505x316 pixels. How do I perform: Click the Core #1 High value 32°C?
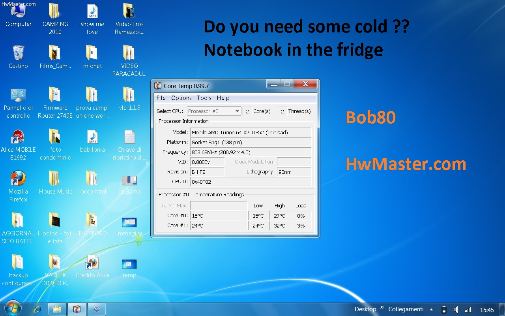point(280,226)
